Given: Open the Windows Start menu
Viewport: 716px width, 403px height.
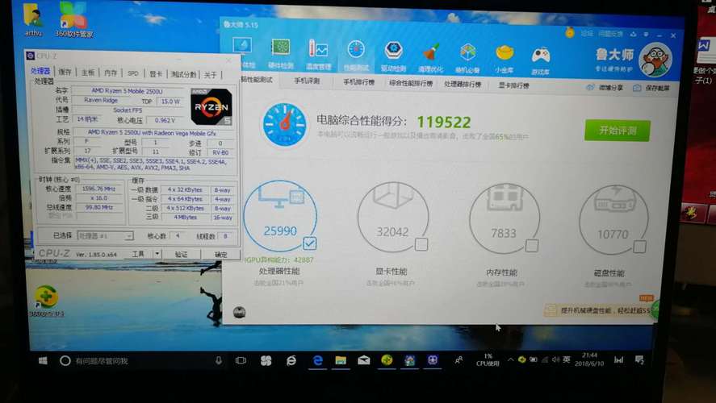Looking at the screenshot, I should tap(43, 360).
